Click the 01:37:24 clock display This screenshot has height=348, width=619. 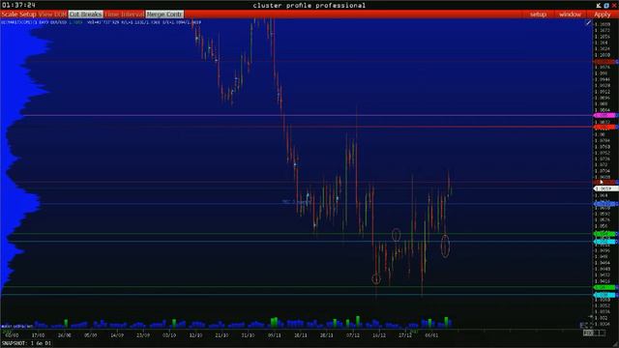[18, 5]
